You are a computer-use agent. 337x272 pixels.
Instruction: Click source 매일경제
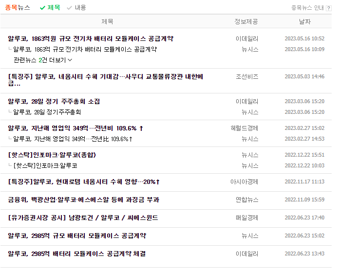tap(247, 218)
